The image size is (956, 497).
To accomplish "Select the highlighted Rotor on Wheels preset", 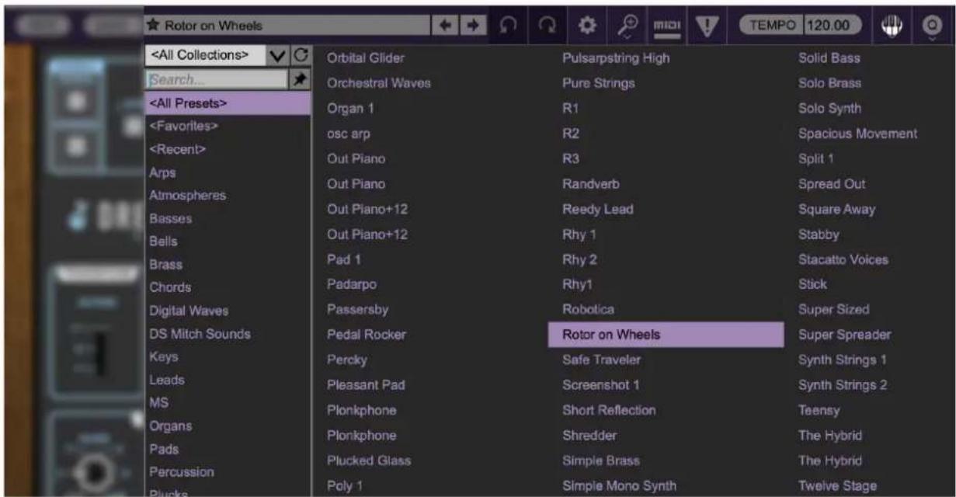I will 666,335.
